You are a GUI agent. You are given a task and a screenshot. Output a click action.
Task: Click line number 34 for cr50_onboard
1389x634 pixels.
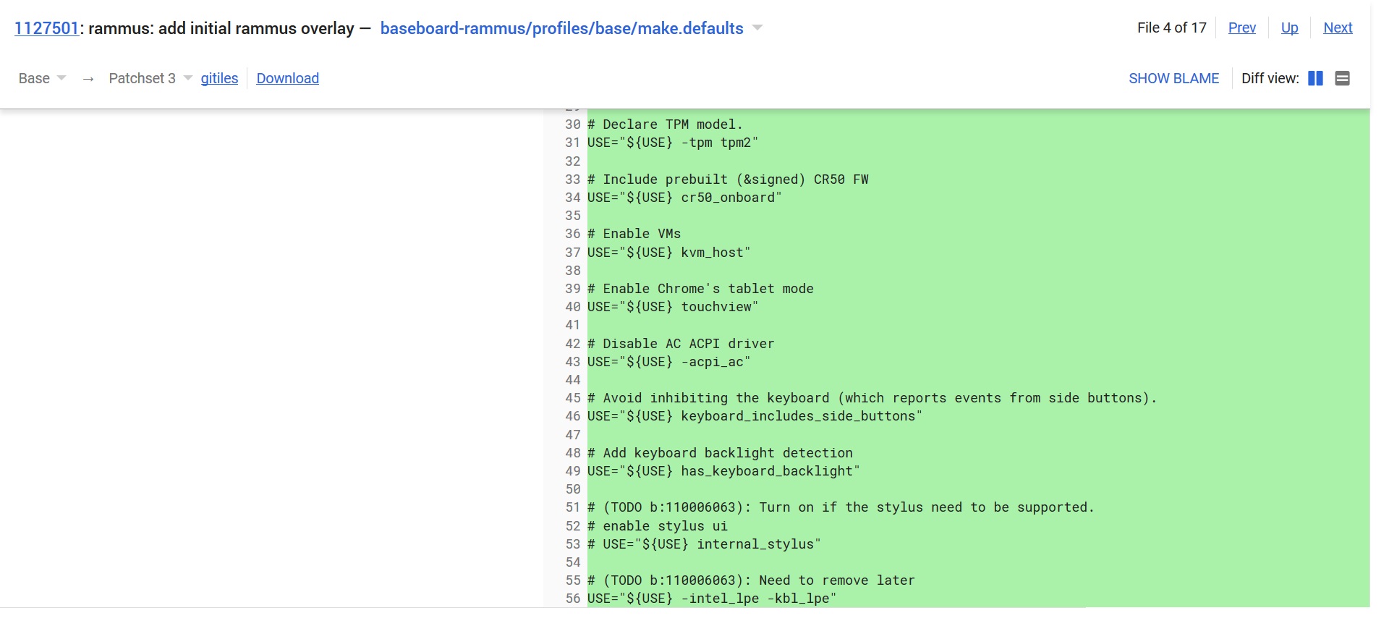(x=573, y=198)
